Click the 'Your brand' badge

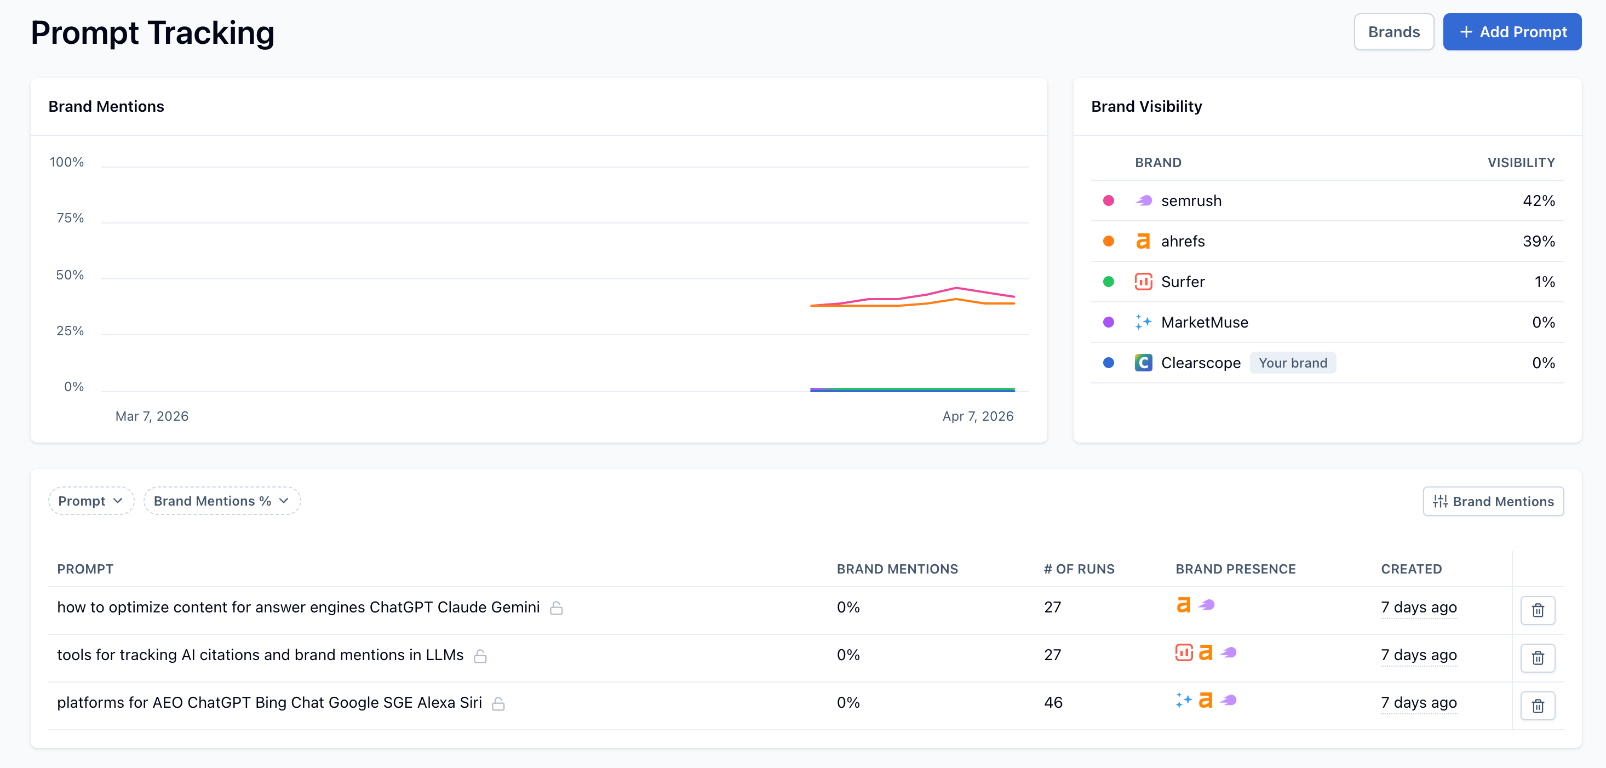tap(1292, 363)
